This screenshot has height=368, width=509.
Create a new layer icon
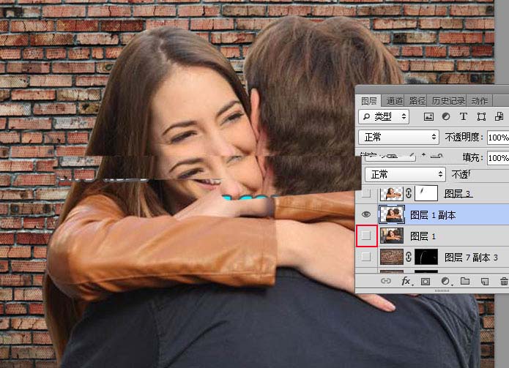click(x=485, y=282)
